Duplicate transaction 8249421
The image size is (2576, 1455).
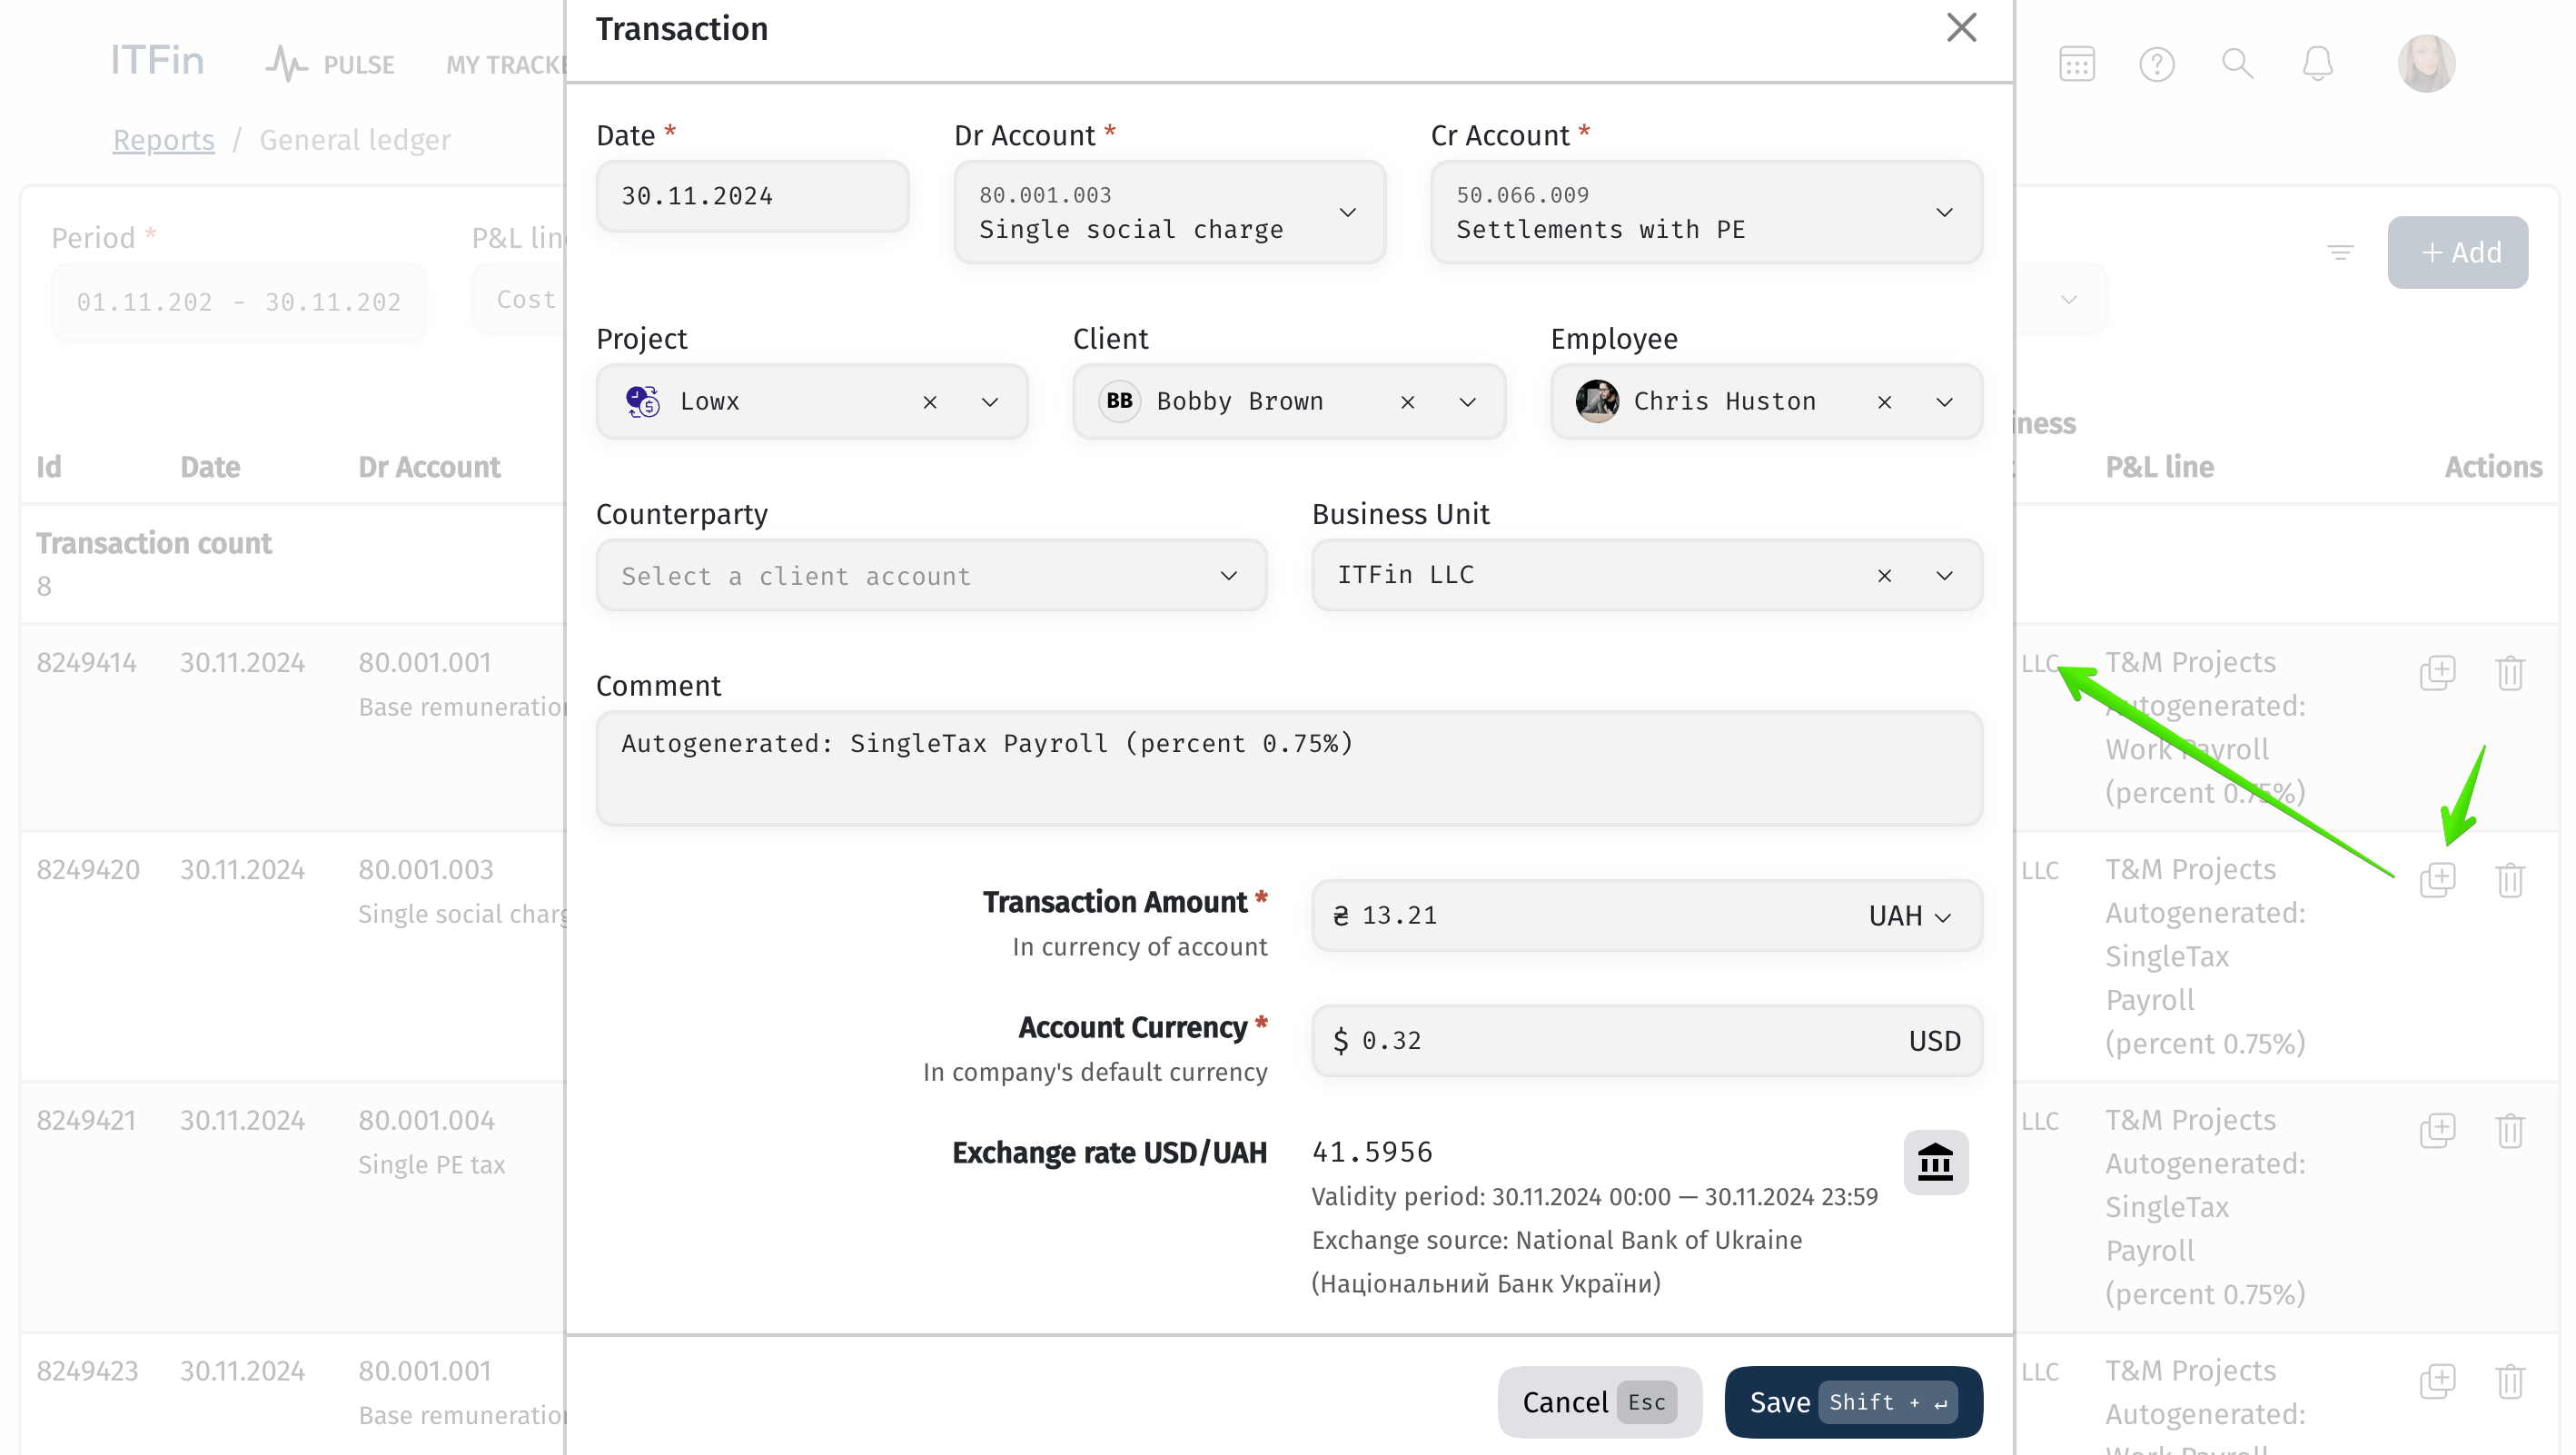click(2437, 1130)
